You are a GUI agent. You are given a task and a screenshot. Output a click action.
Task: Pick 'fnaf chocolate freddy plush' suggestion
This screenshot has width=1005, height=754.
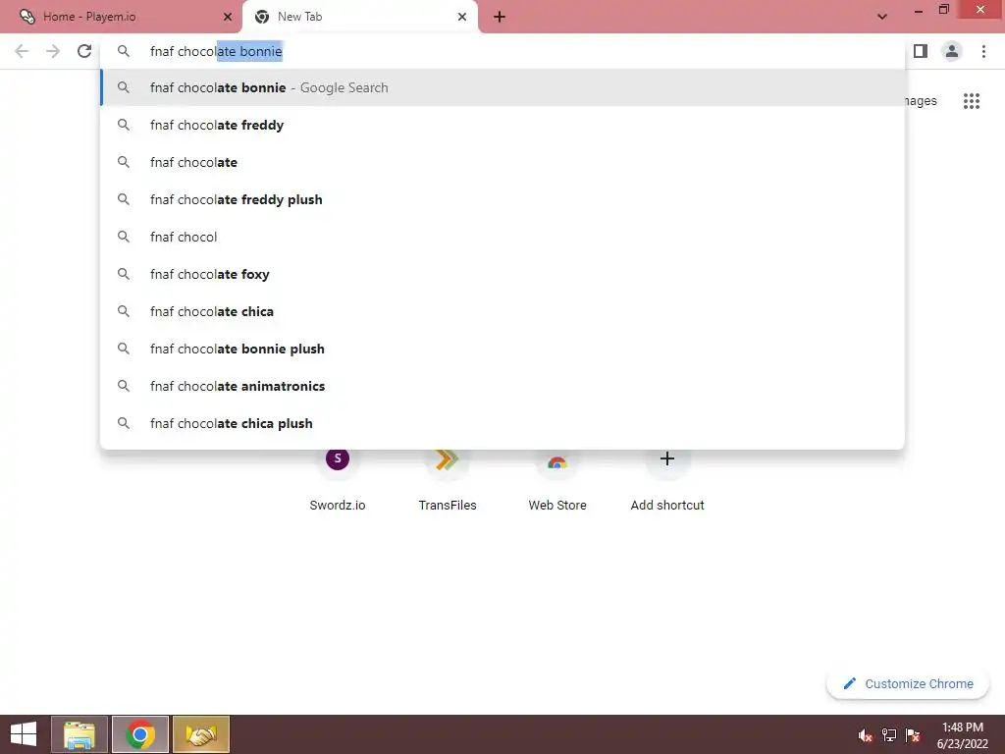pos(502,199)
